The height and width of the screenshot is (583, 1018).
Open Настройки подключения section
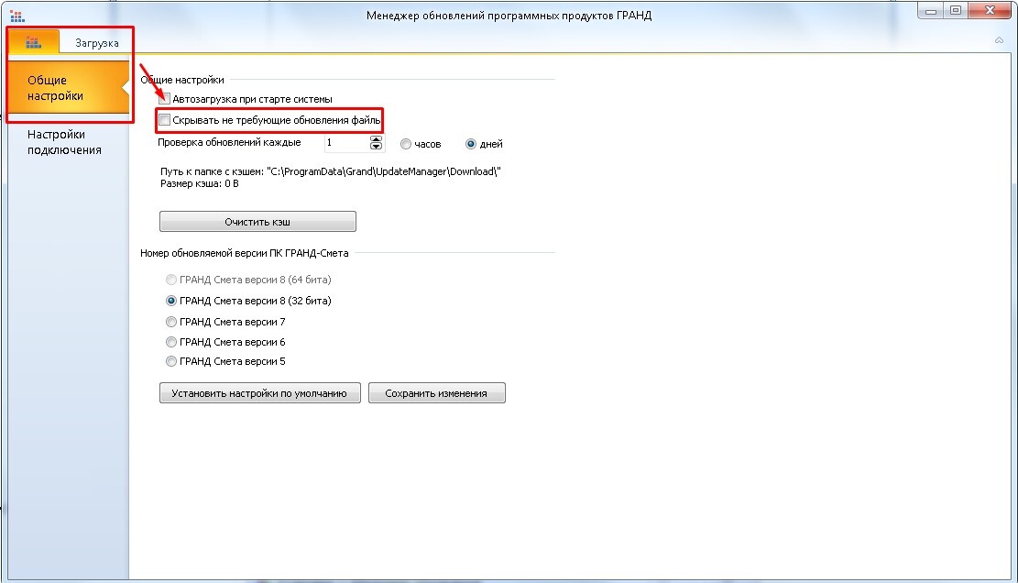tap(64, 142)
